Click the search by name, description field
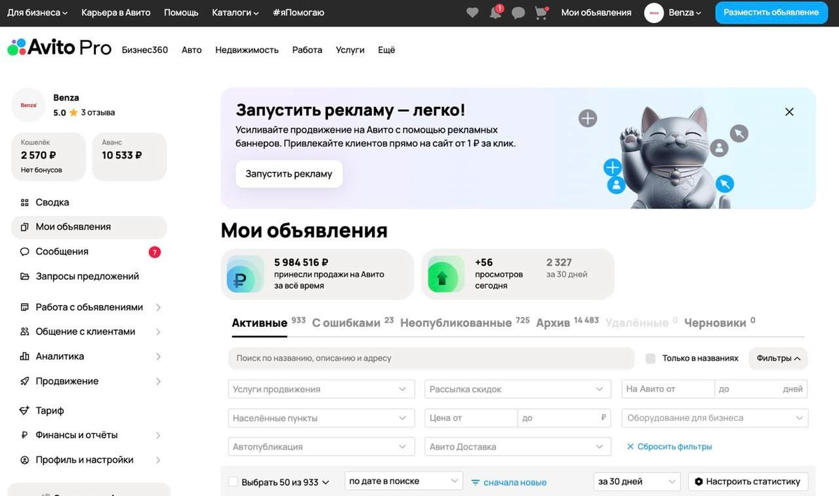Screen dimensions: 839x496 (x=431, y=358)
